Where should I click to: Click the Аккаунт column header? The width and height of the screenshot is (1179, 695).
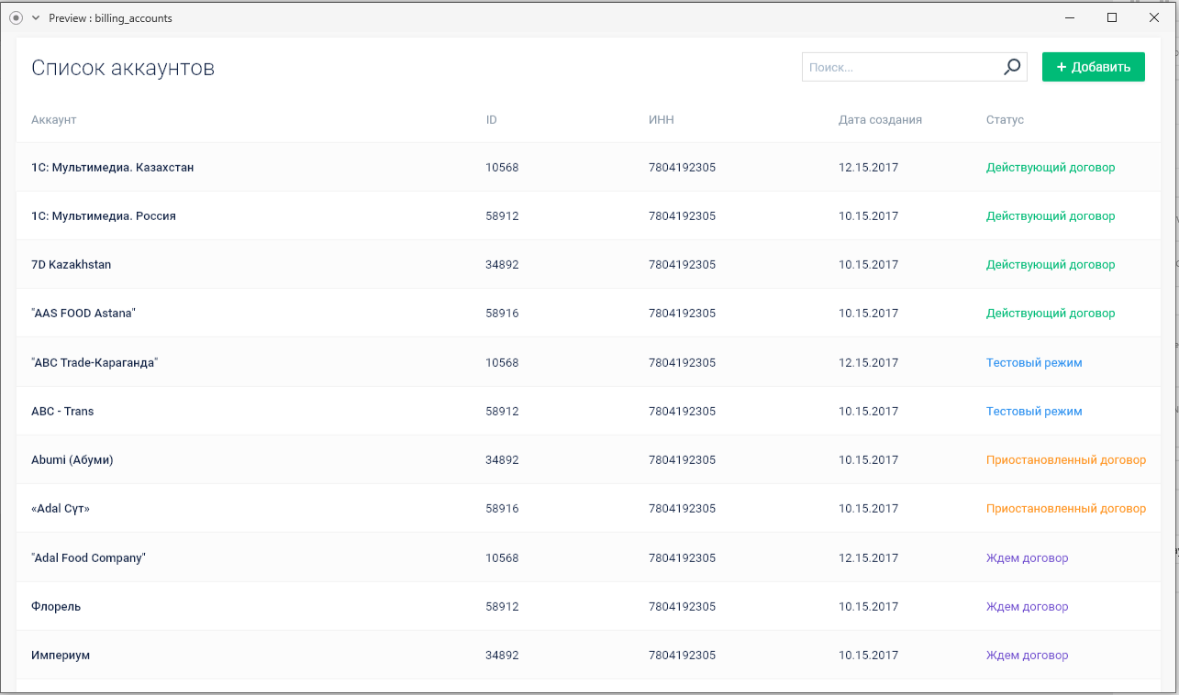[54, 120]
